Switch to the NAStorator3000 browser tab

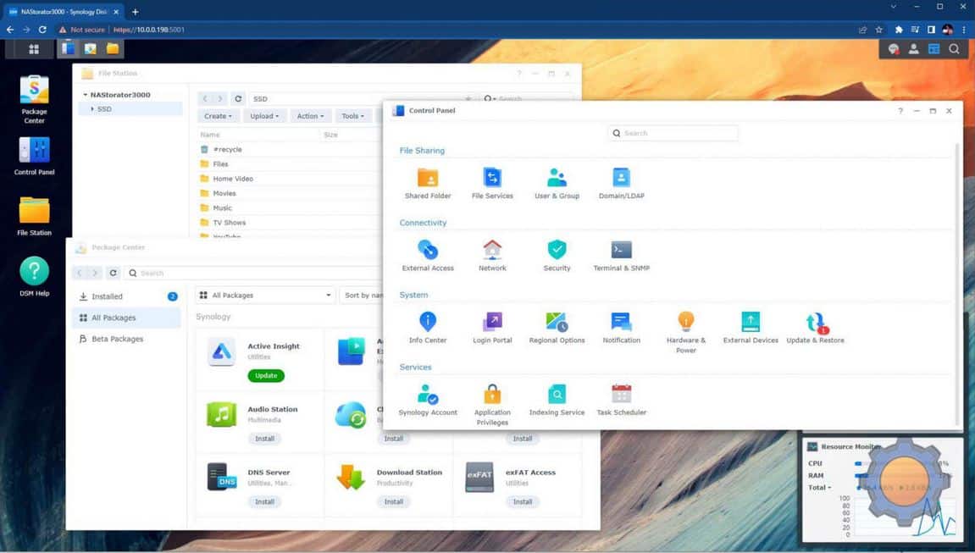tap(63, 12)
